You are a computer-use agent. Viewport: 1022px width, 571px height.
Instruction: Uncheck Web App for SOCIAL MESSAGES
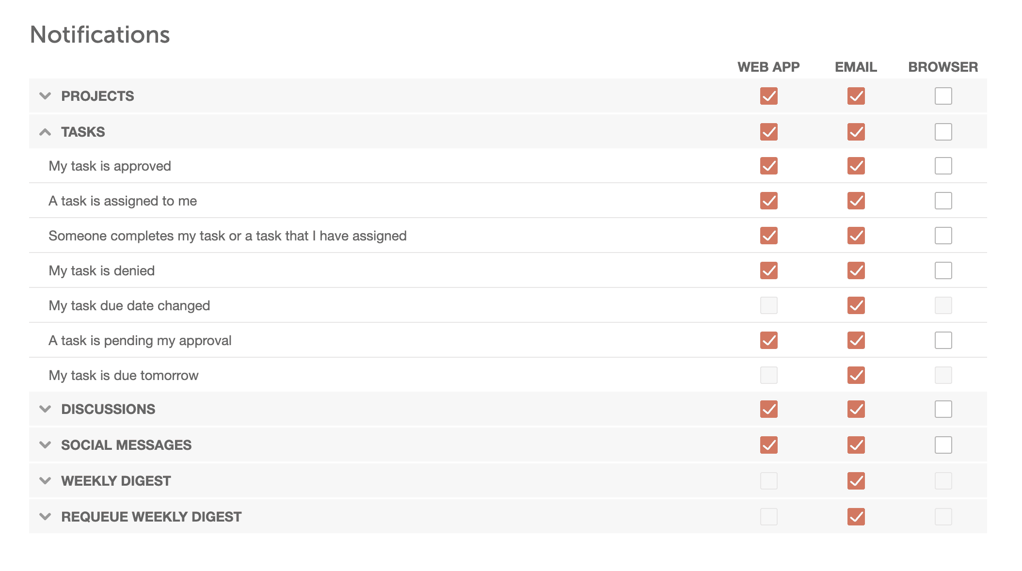click(x=769, y=445)
